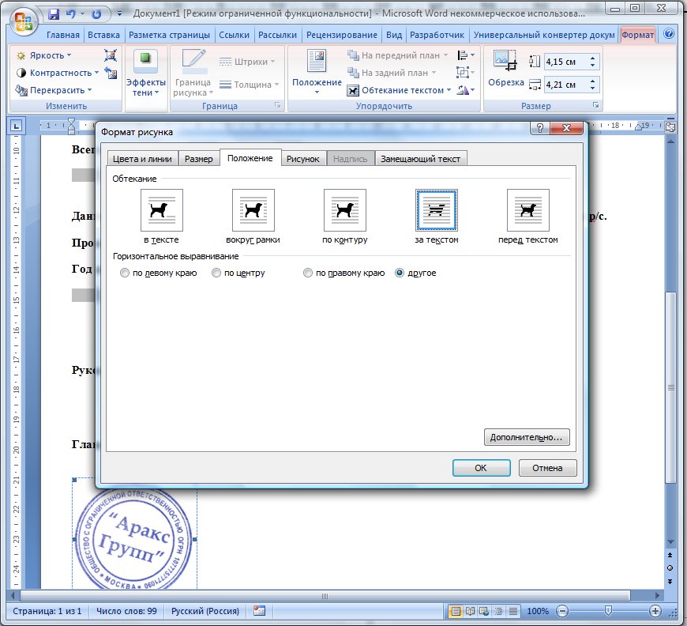Viewport: 687px width, 626px height.
Task: Switch to Full Screen Reading view
Action: click(x=470, y=611)
